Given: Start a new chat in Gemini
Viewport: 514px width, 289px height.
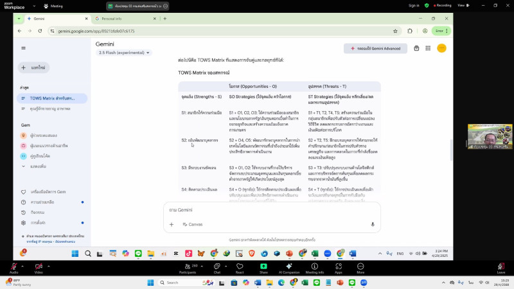Looking at the screenshot, I should pyautogui.click(x=33, y=67).
